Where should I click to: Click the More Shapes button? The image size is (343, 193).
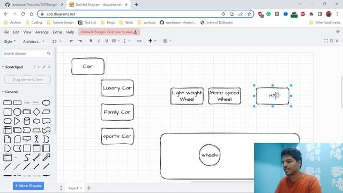[28, 186]
